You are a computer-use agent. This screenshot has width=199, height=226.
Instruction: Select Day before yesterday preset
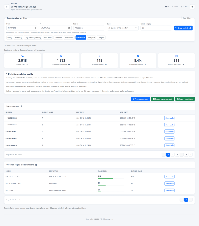pos(33,38)
